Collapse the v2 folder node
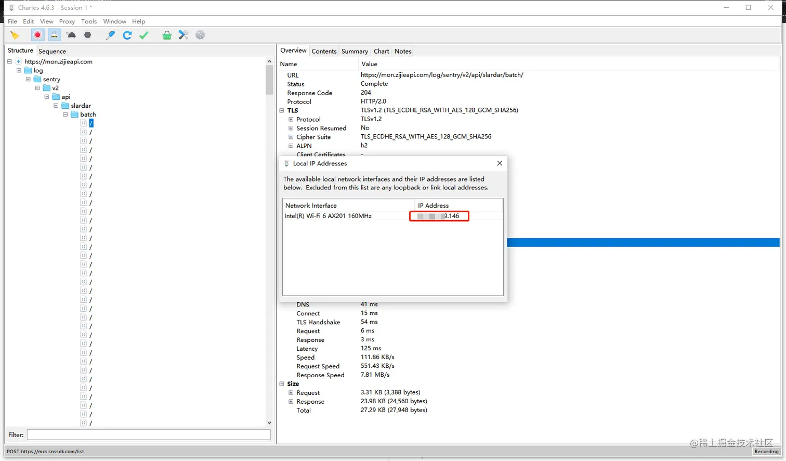Viewport: 786px width, 461px height. [x=37, y=88]
